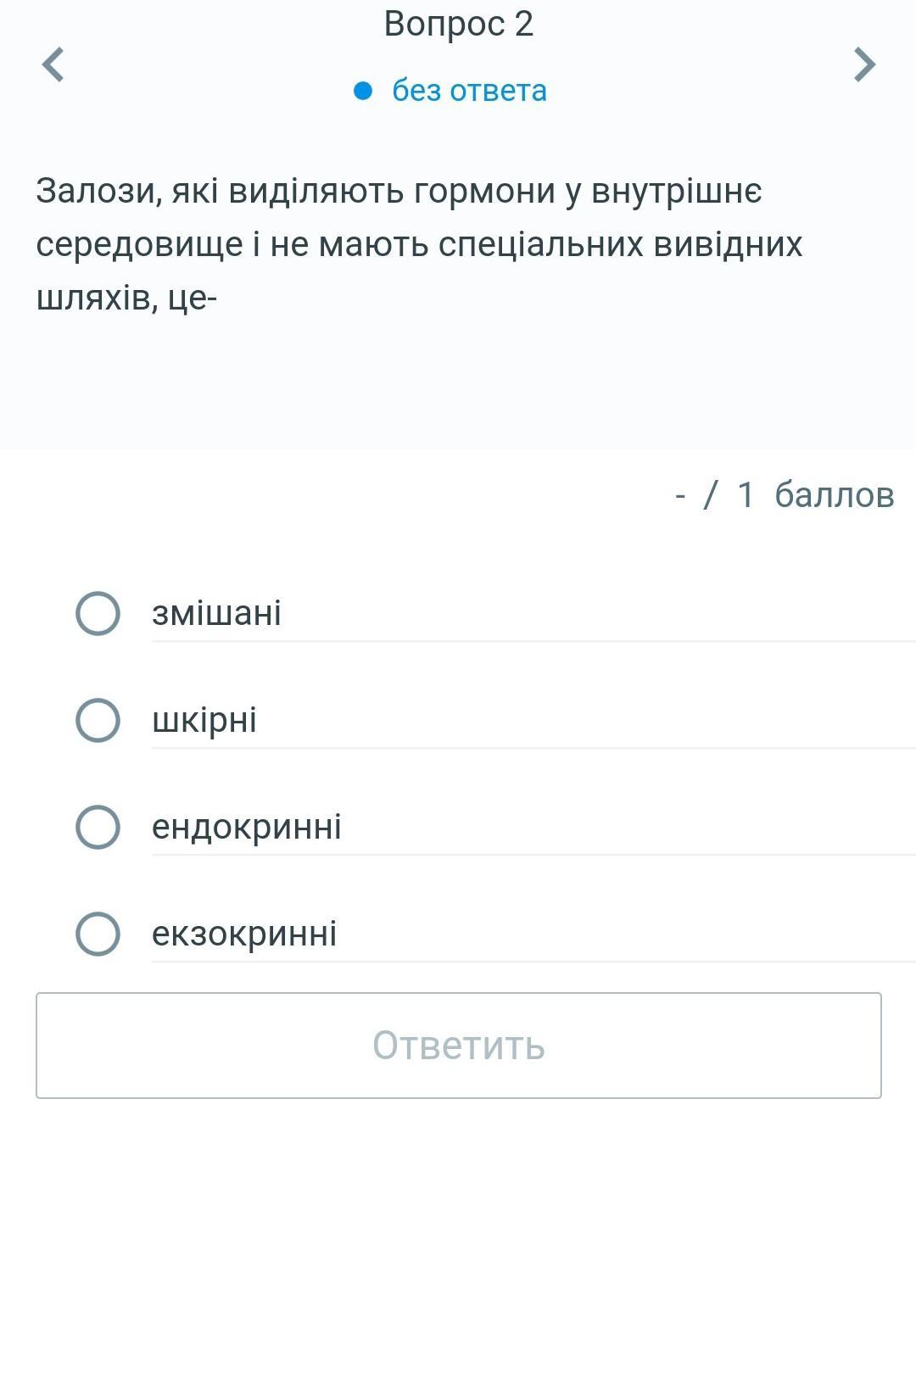Click the 'без ответа' status text

pos(469,91)
